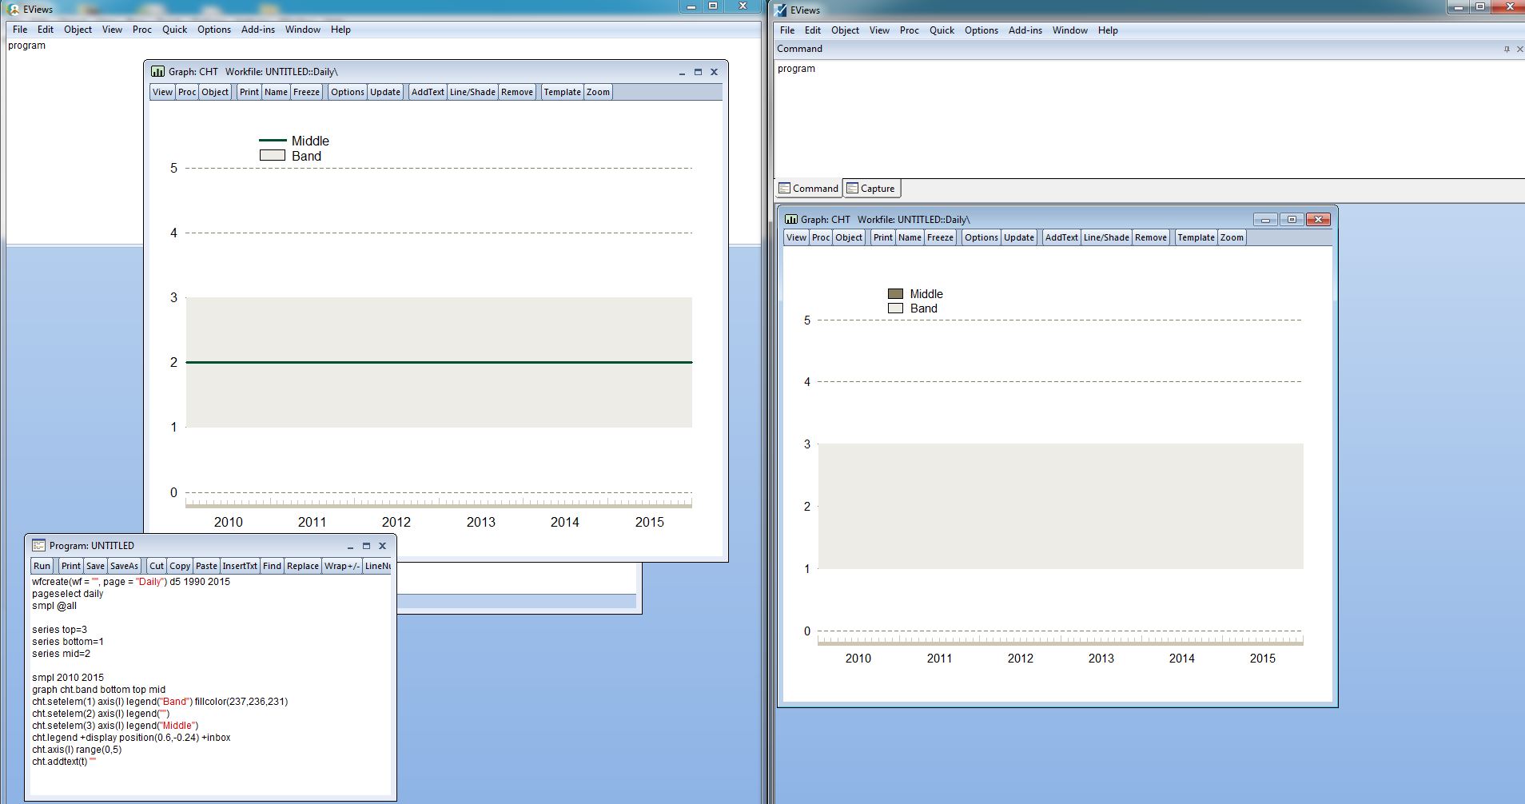Open Object menu in left EViews window
The width and height of the screenshot is (1525, 804).
pyautogui.click(x=78, y=30)
